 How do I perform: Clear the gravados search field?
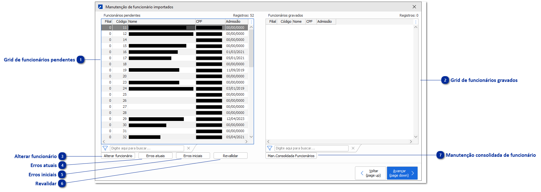pos(353,148)
